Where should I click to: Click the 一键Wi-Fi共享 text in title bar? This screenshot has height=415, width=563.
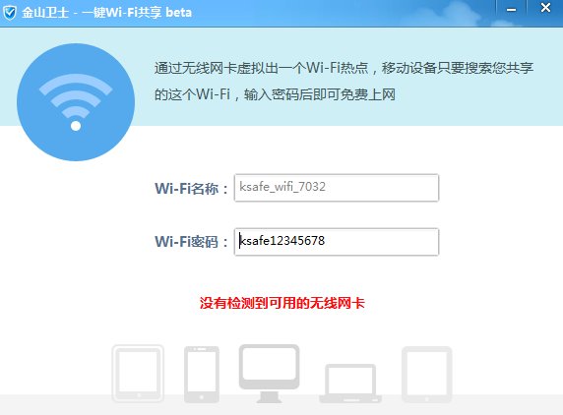pyautogui.click(x=122, y=13)
